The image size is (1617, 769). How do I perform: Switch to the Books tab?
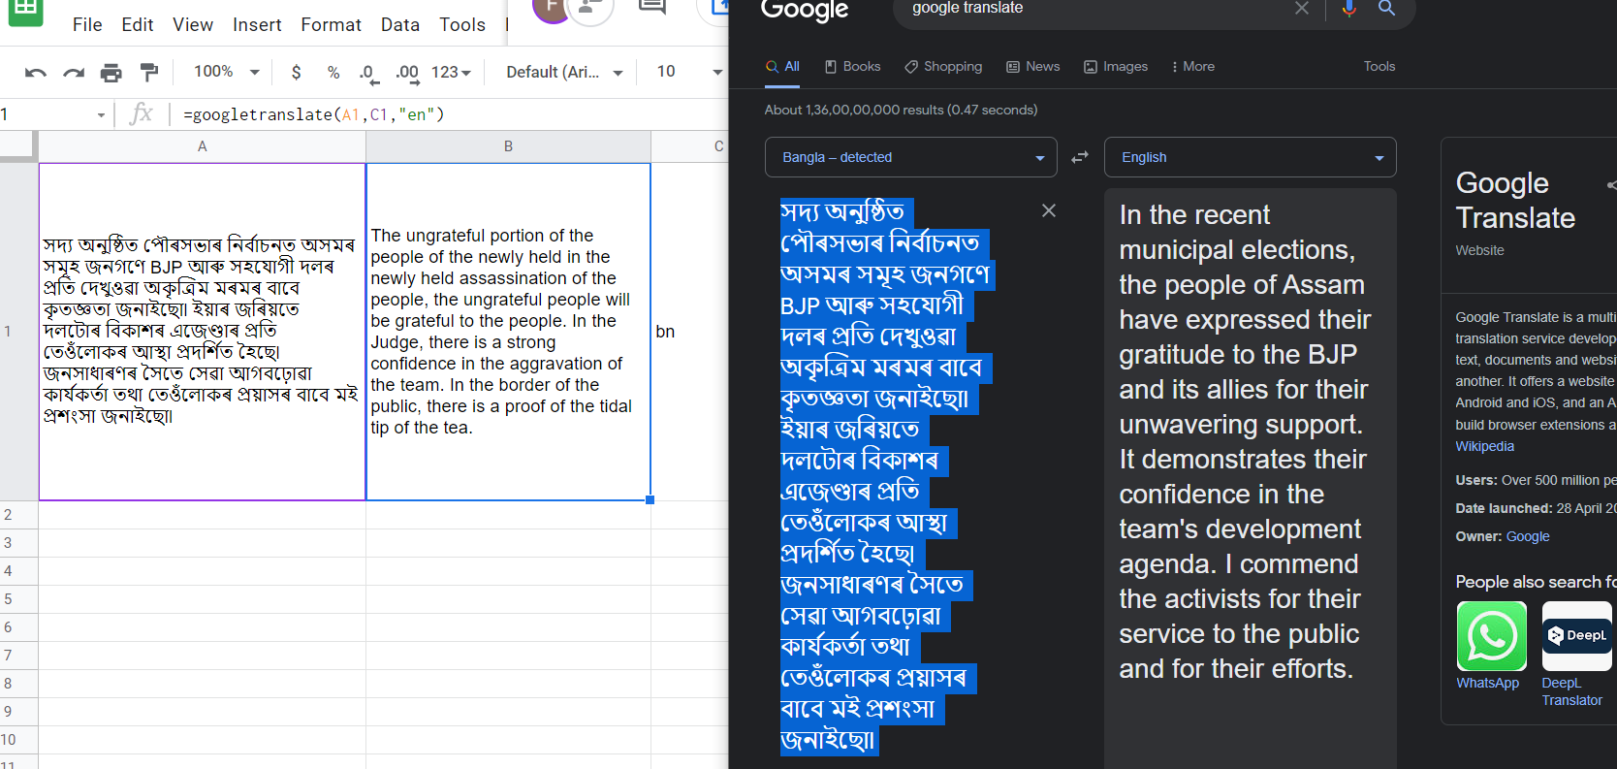pyautogui.click(x=852, y=67)
